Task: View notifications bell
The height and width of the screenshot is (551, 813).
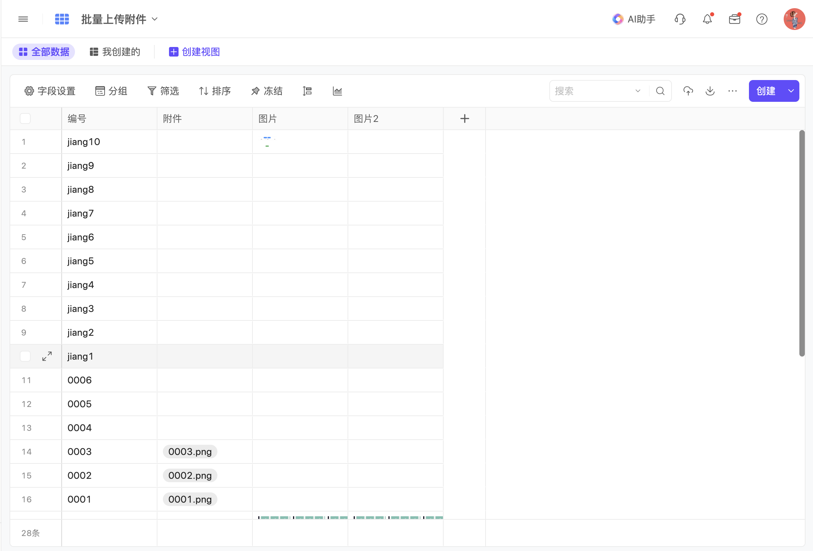Action: click(707, 19)
